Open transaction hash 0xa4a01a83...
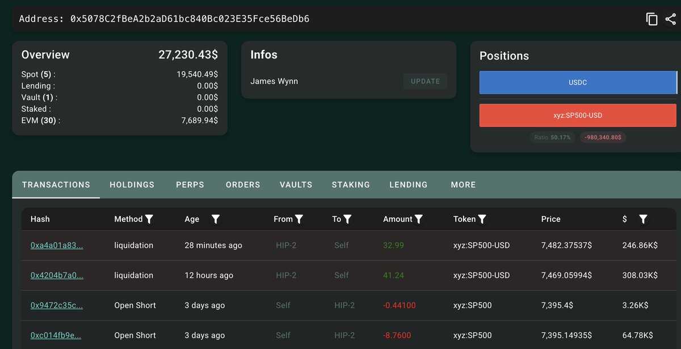This screenshot has height=349, width=681. pyautogui.click(x=57, y=246)
